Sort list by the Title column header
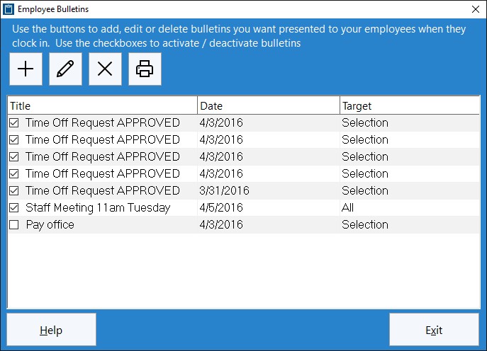 coord(103,105)
